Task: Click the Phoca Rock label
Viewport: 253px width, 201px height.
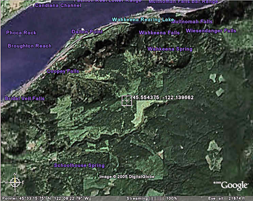Action: [x=21, y=33]
